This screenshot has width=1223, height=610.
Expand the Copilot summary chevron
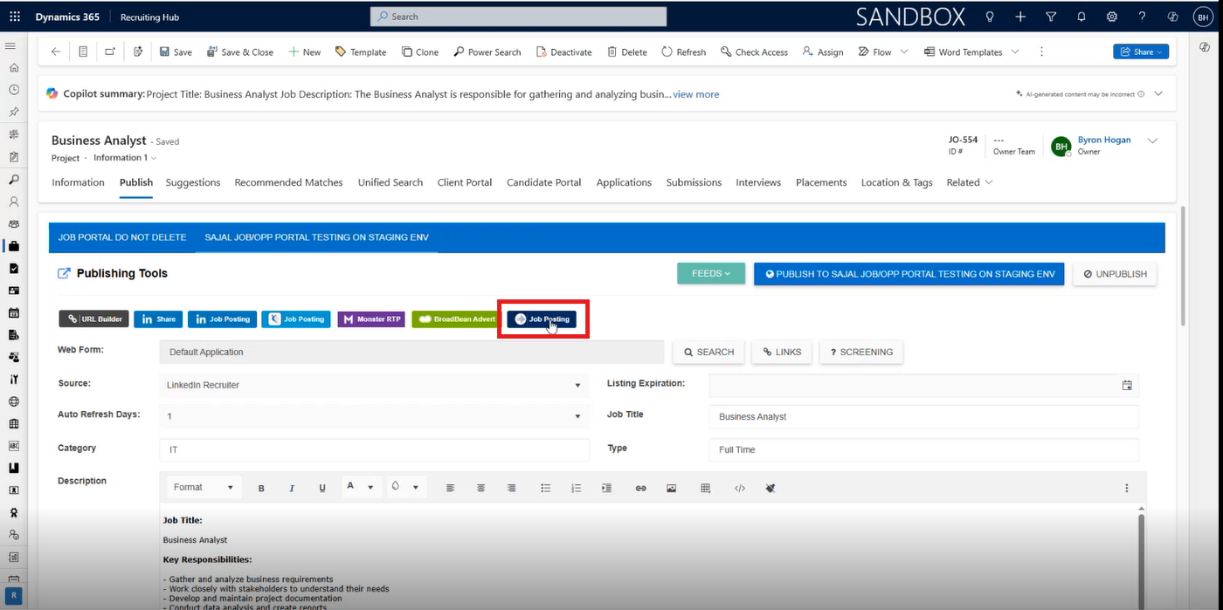(1158, 93)
